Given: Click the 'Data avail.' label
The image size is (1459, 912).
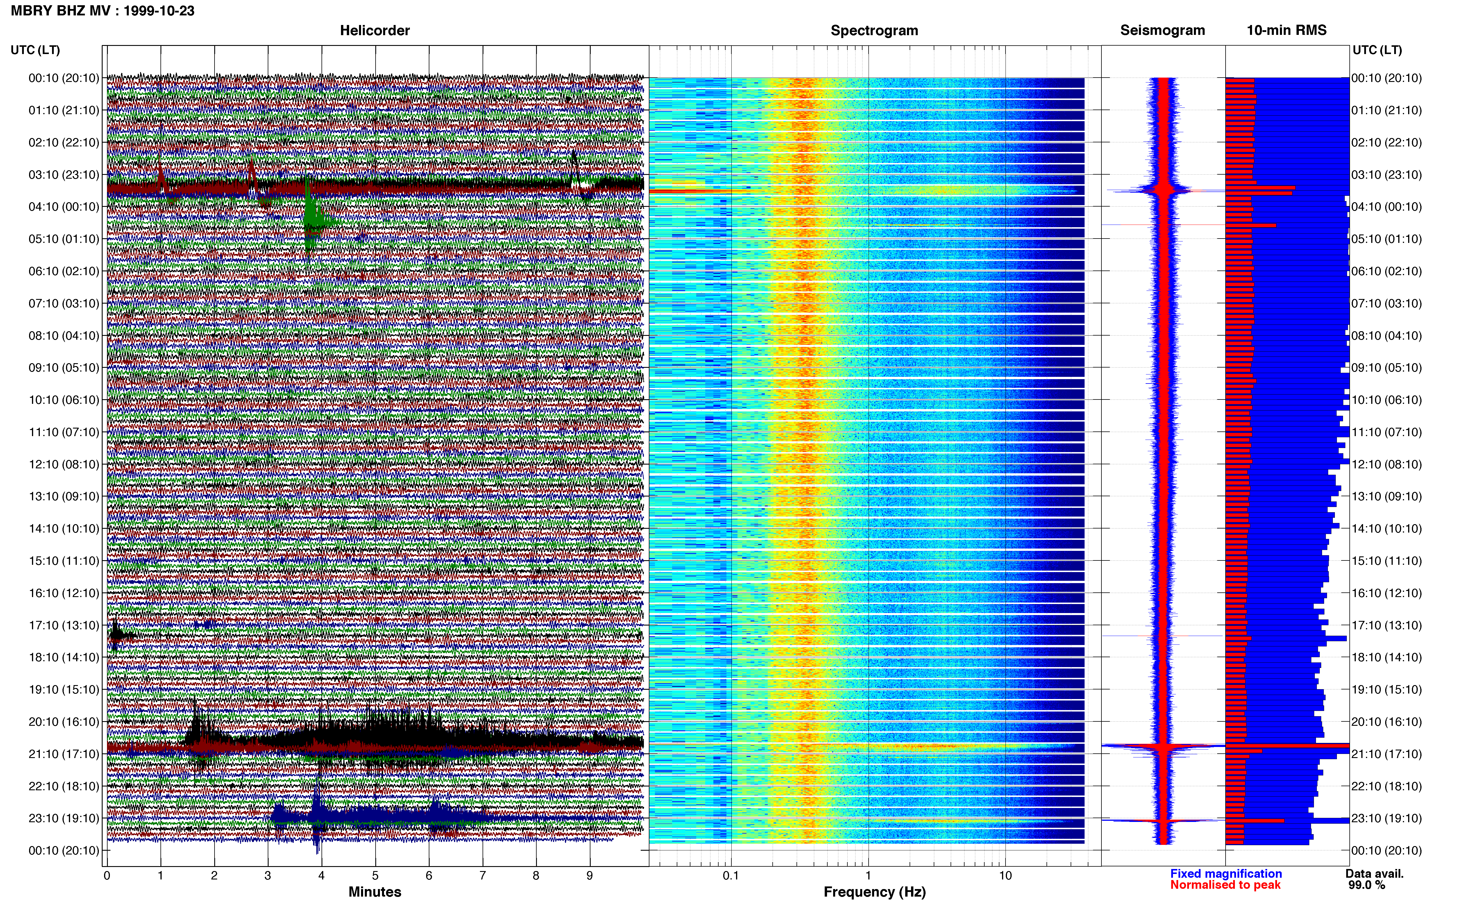Looking at the screenshot, I should pos(1374,874).
